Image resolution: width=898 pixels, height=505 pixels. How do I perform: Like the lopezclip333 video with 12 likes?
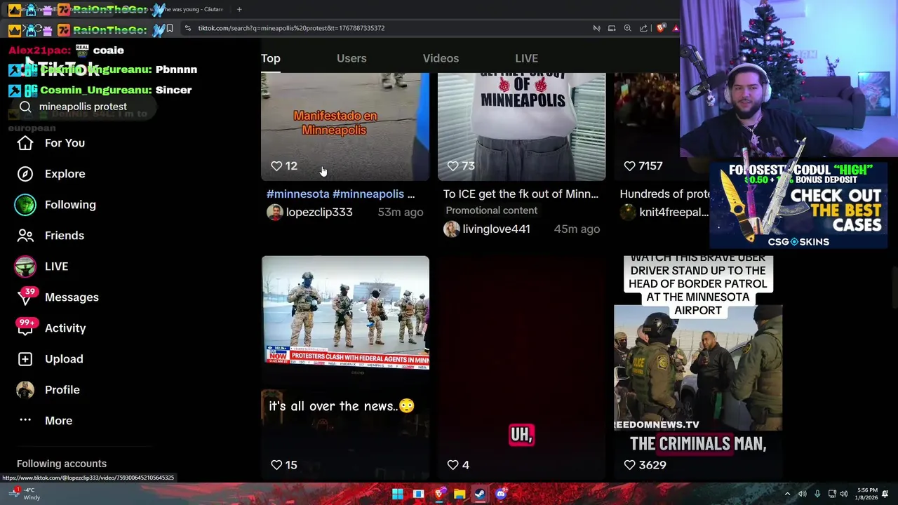click(x=276, y=166)
